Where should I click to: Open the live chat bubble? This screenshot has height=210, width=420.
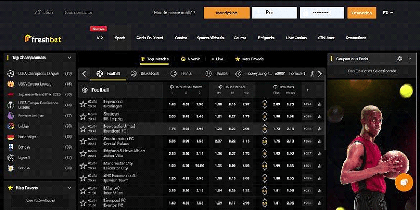pyautogui.click(x=404, y=183)
